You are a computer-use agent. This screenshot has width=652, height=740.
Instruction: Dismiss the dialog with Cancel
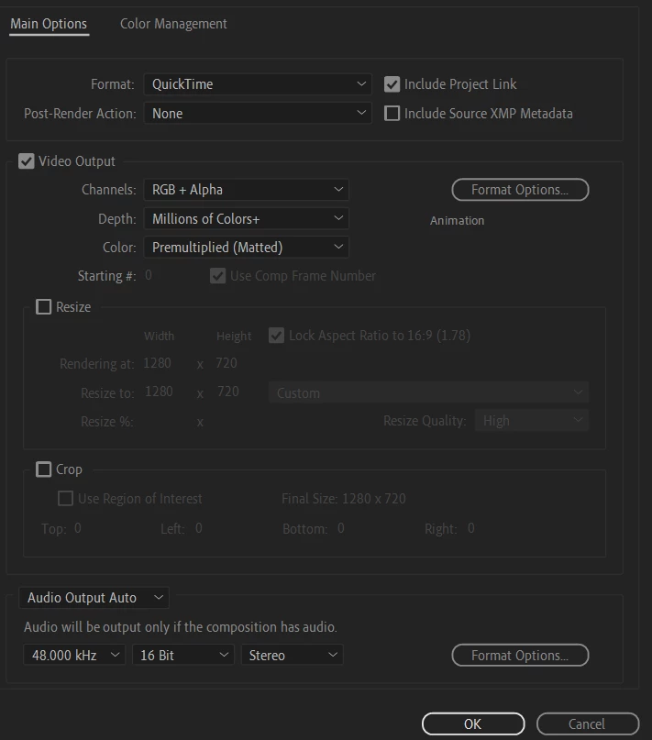pyautogui.click(x=588, y=724)
